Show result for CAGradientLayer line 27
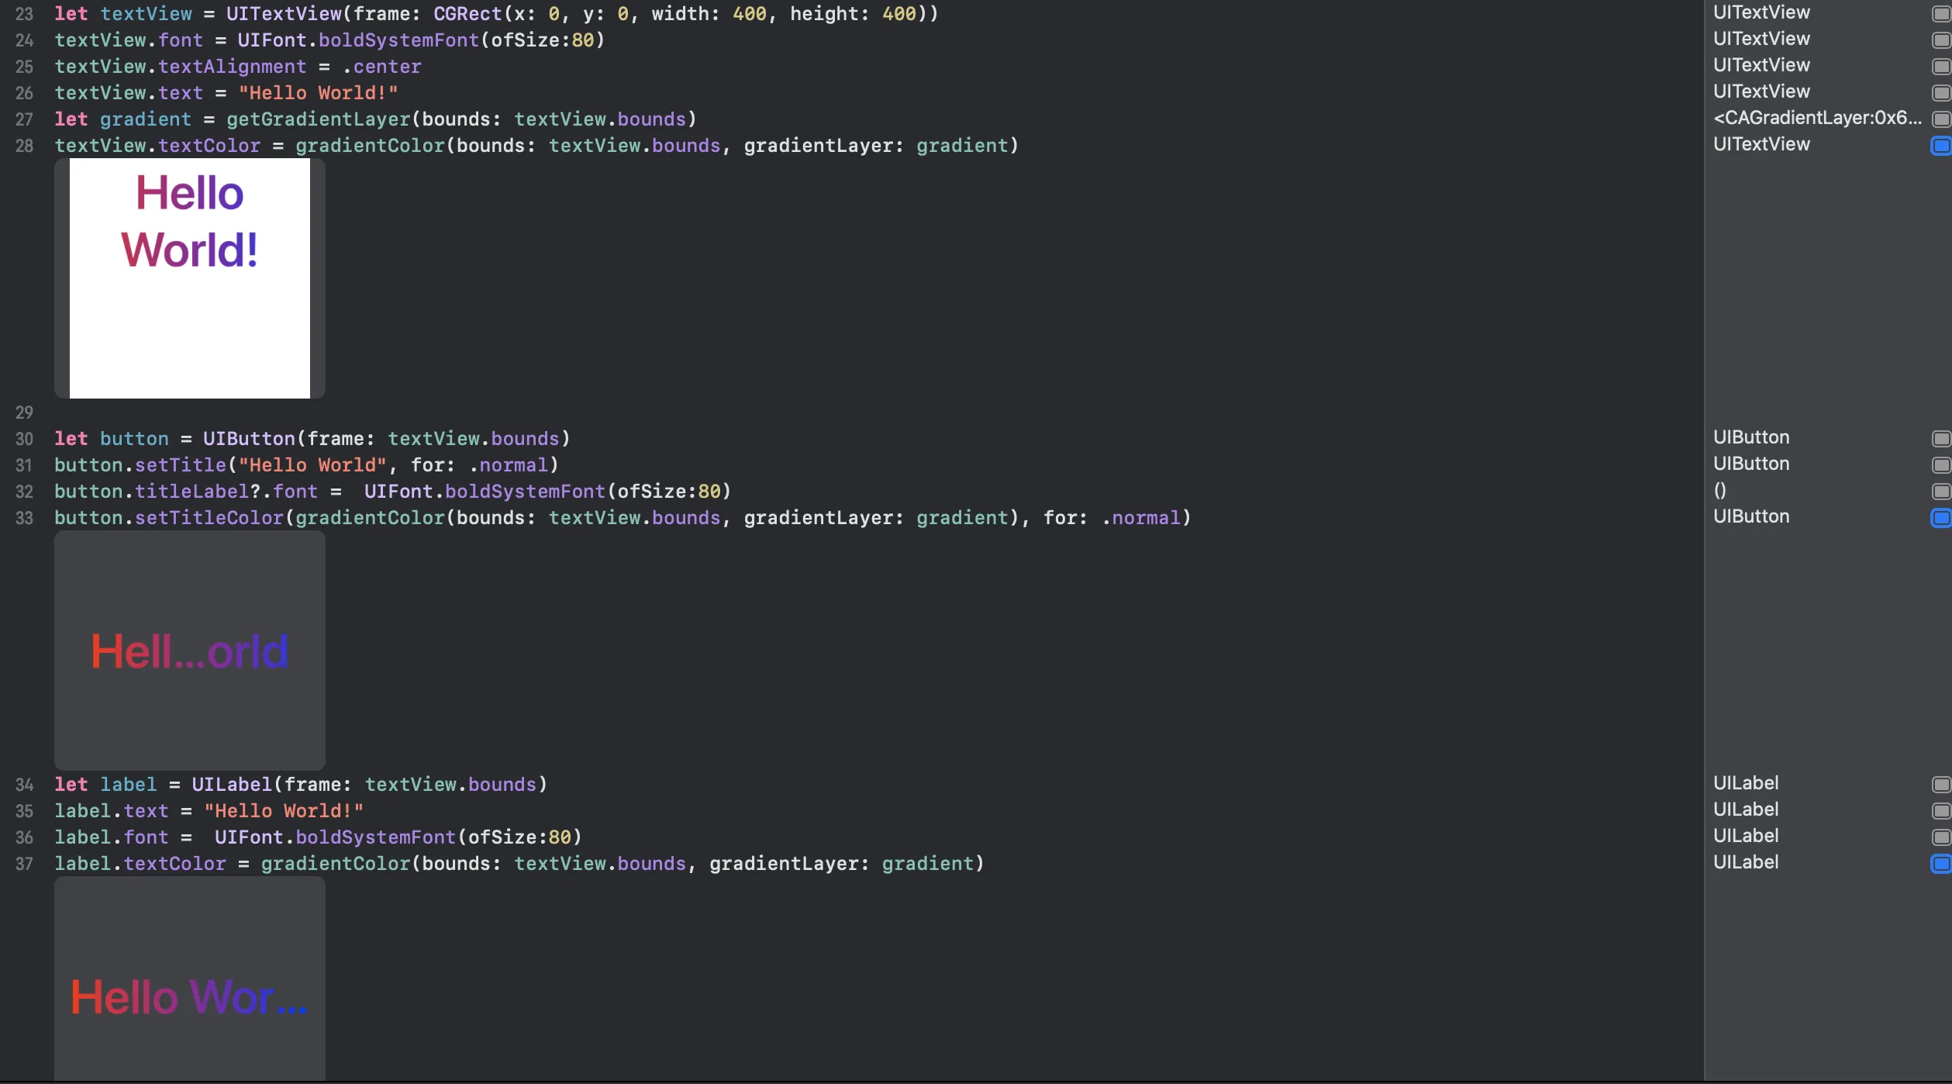This screenshot has height=1084, width=1952. click(x=1940, y=119)
